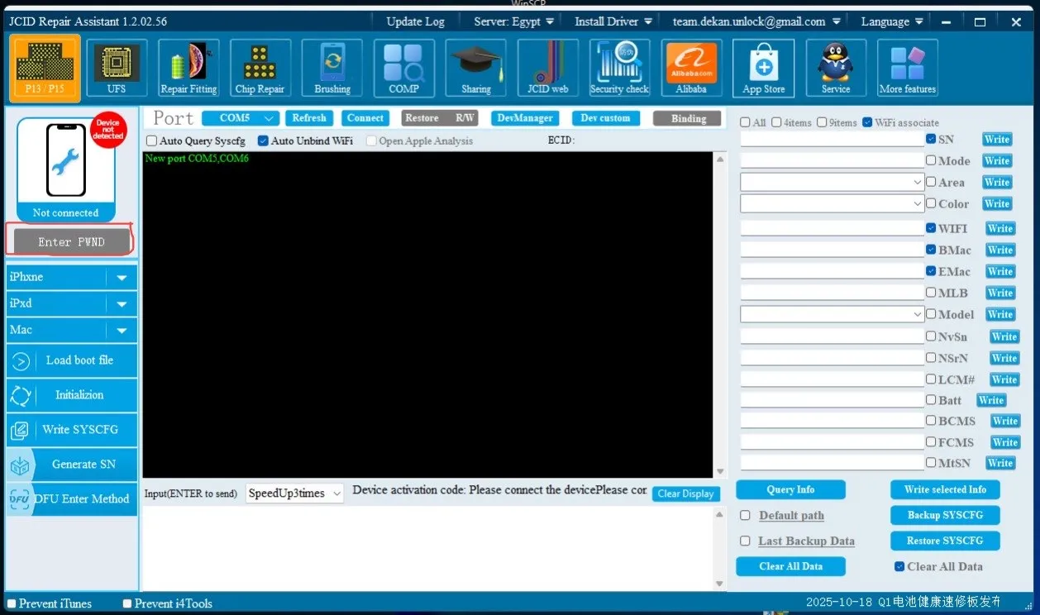Open the SpeedUp3times dropdown
1040x615 pixels.
click(295, 493)
